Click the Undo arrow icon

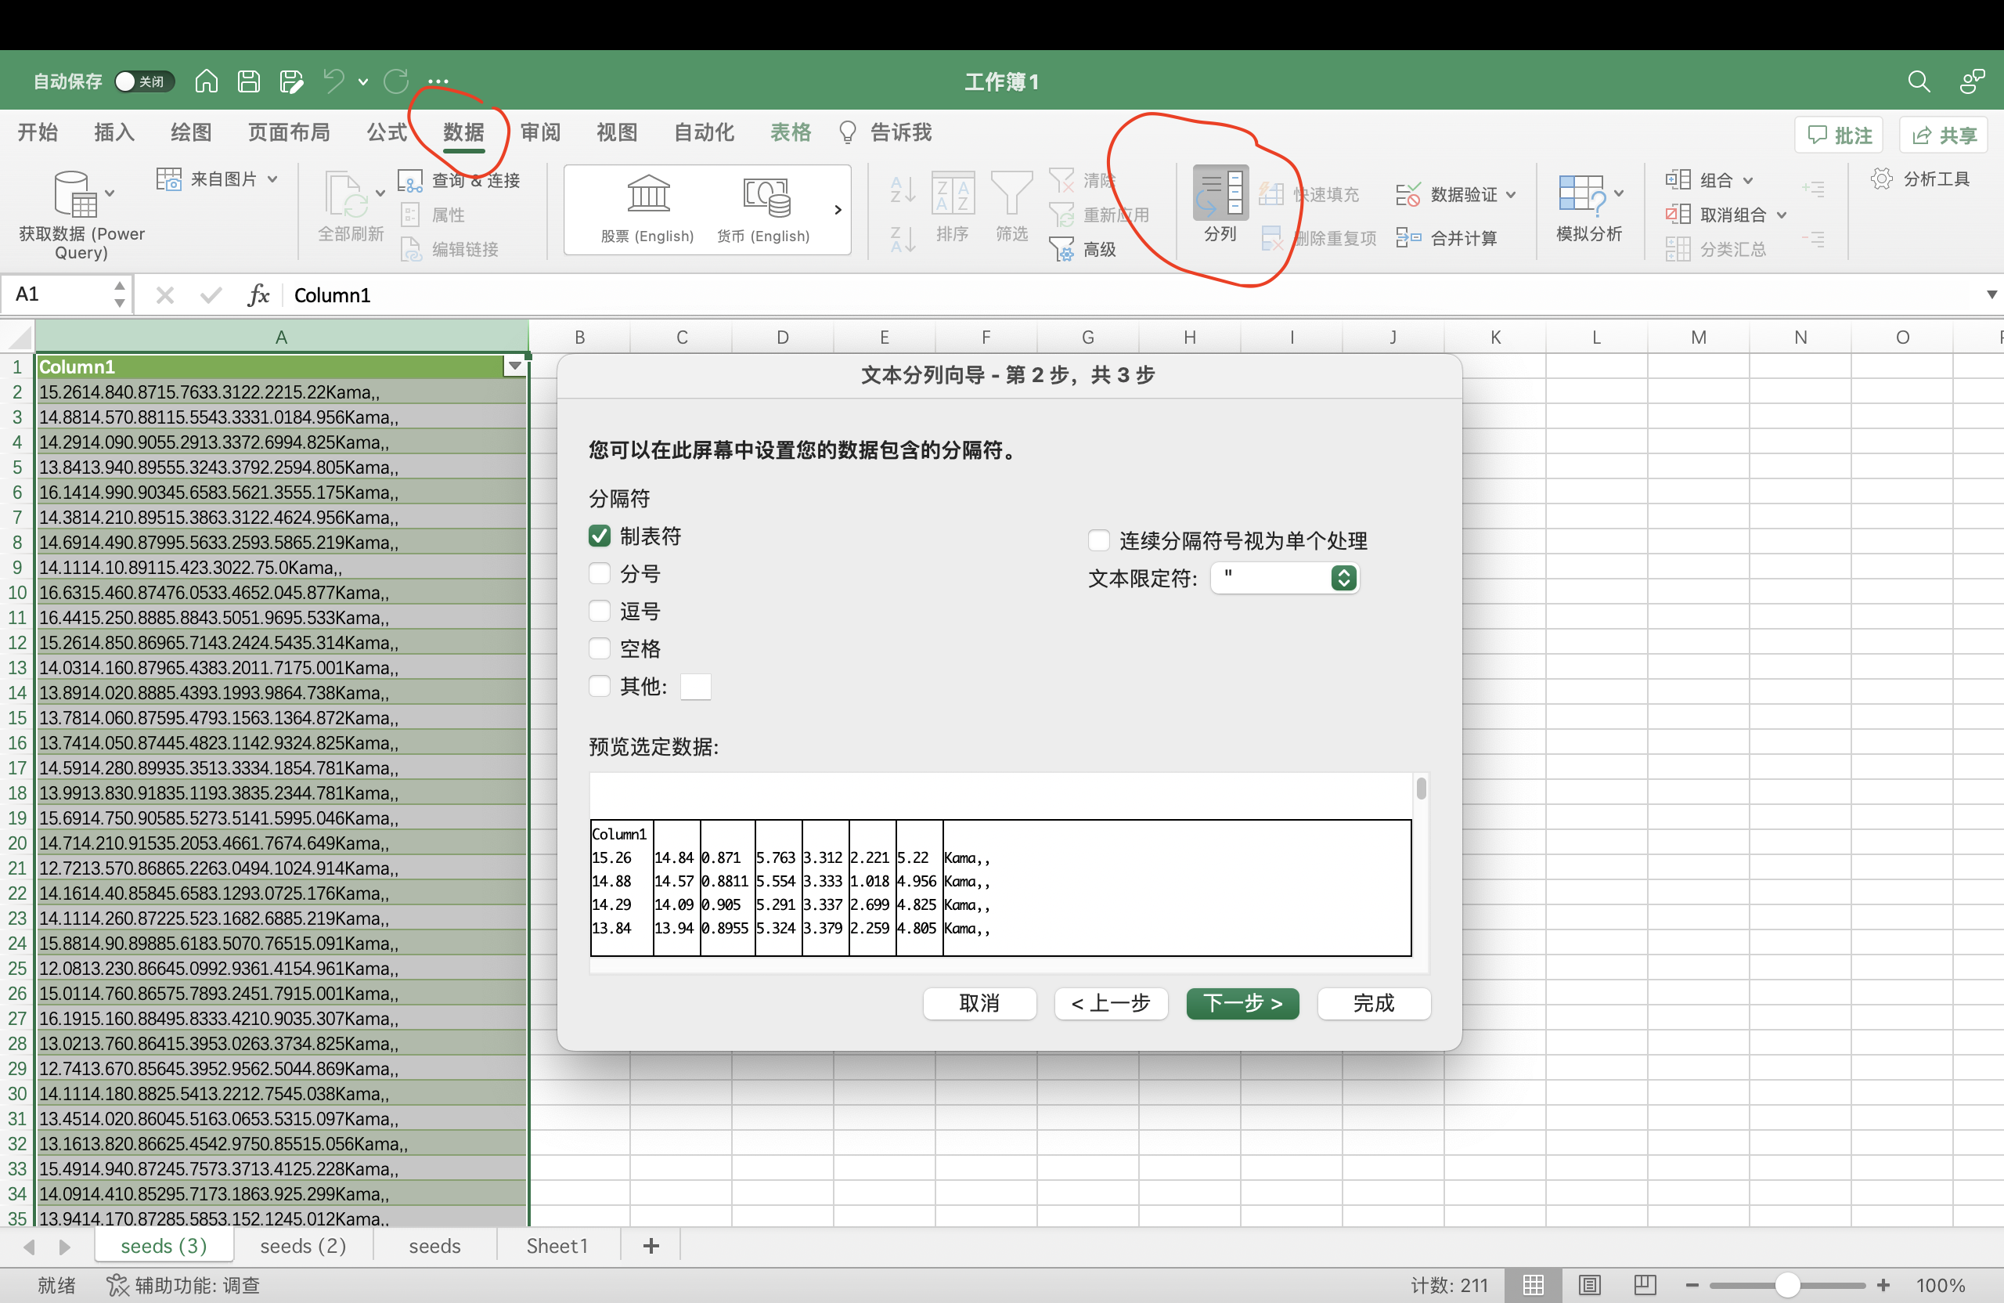pos(334,81)
